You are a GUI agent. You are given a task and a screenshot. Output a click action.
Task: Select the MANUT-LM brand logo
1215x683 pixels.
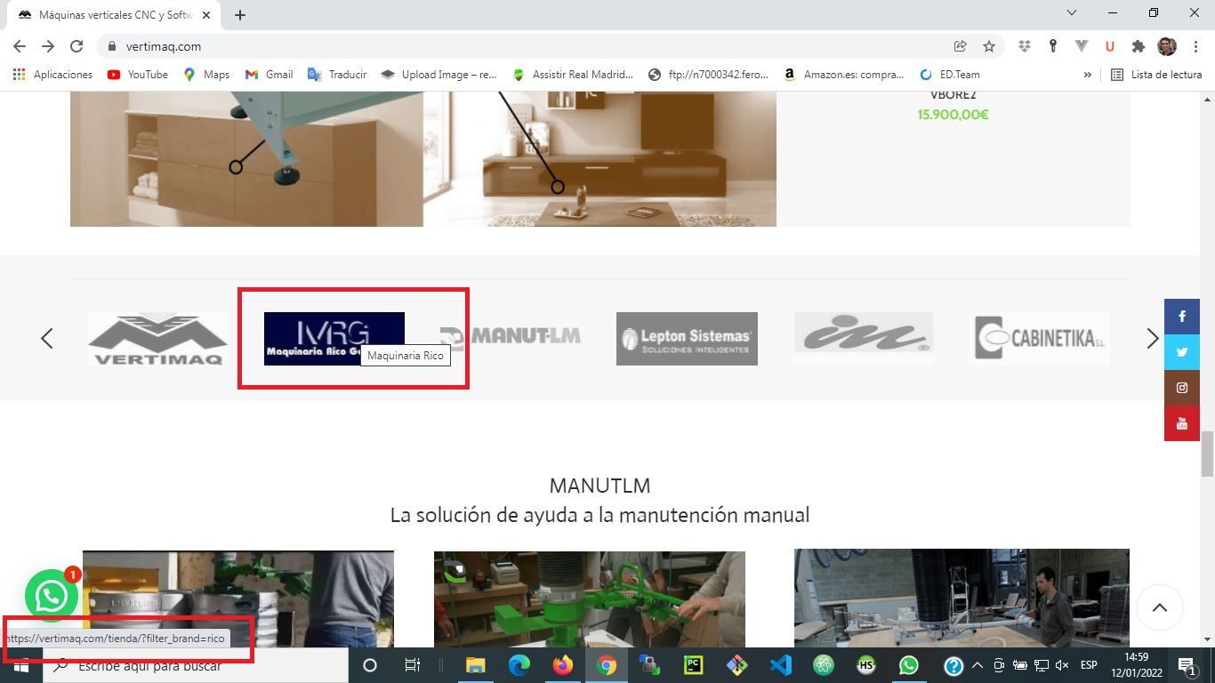coord(511,336)
